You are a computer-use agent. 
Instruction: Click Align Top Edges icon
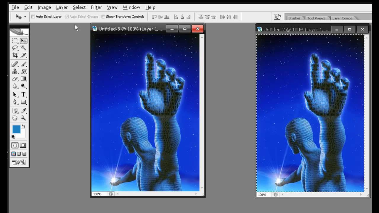tap(154, 17)
